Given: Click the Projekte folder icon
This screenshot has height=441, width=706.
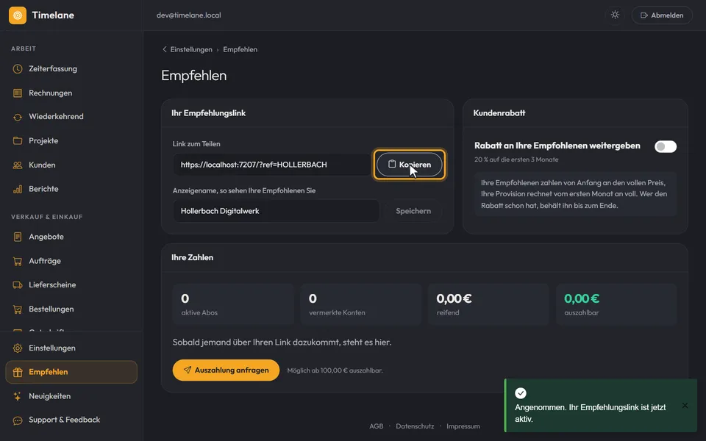Looking at the screenshot, I should 18,141.
